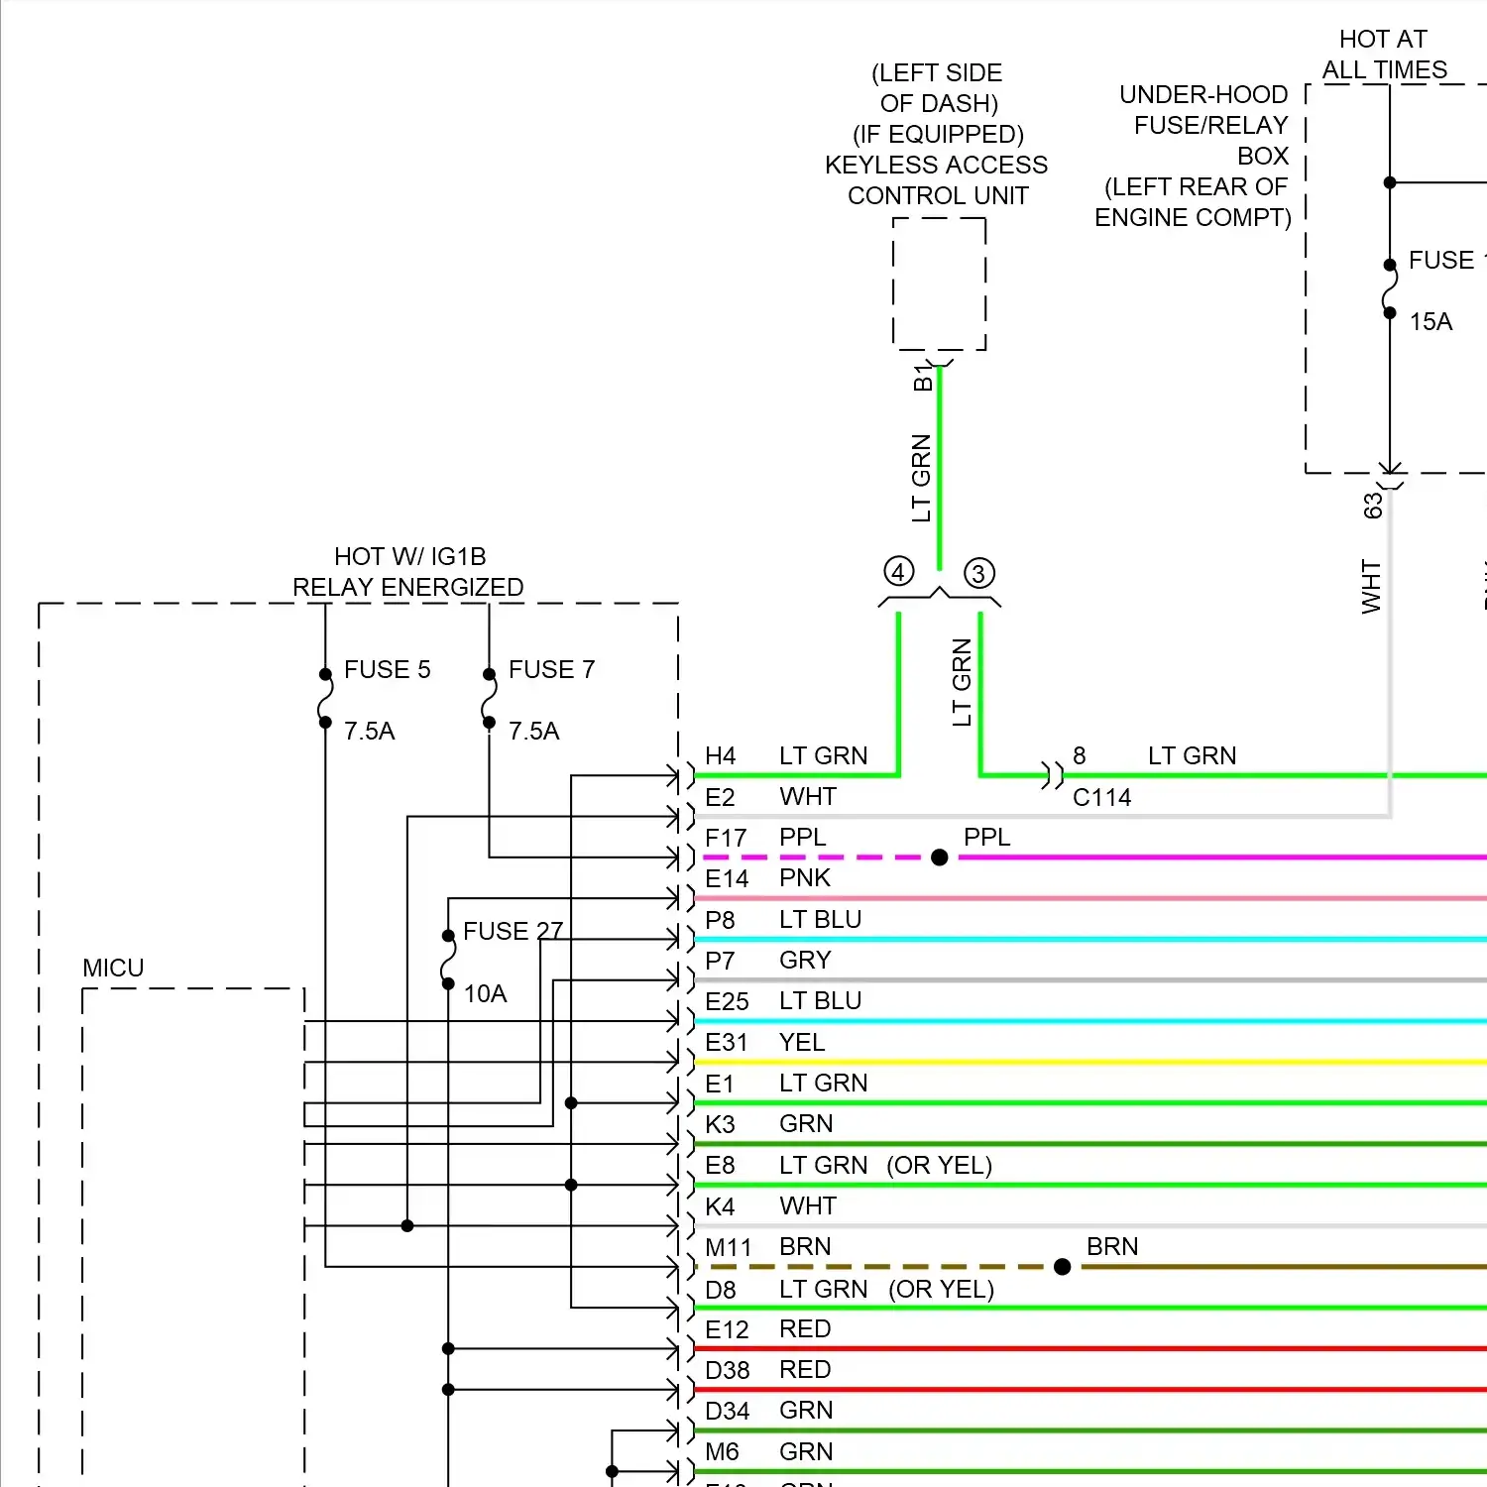The height and width of the screenshot is (1487, 1487).
Task: Select pin label "D8"
Action: [720, 1290]
